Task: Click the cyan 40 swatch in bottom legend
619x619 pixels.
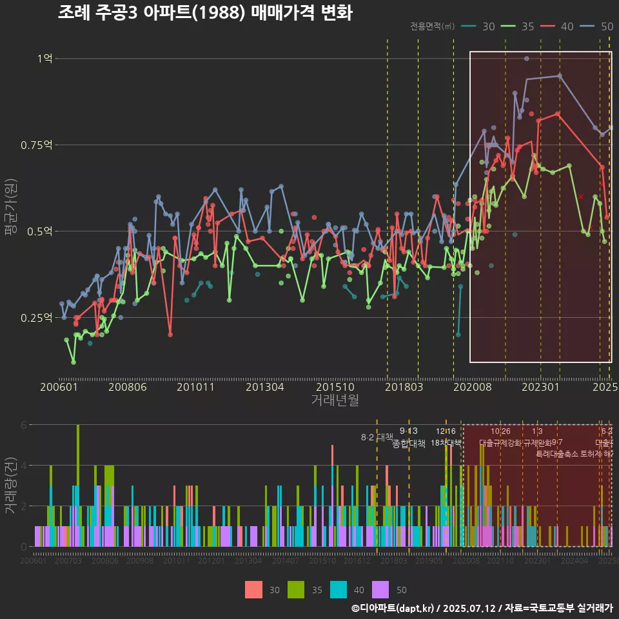Action: [339, 589]
